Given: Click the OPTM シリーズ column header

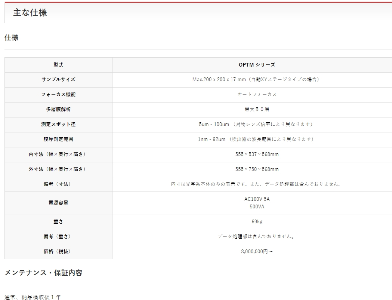Looking at the screenshot, I should (x=257, y=65).
